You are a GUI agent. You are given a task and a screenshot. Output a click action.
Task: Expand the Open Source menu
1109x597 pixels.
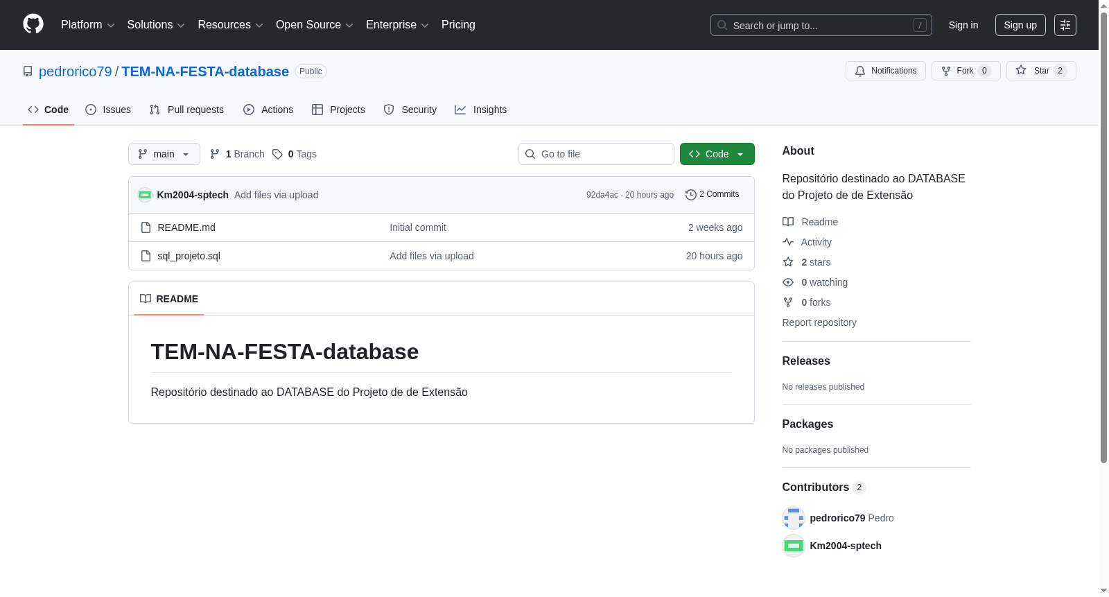pos(315,25)
